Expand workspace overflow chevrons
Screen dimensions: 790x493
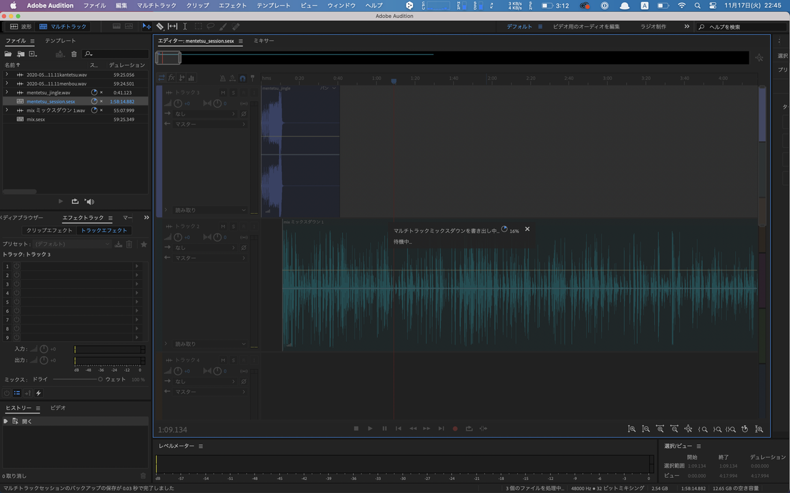click(686, 26)
